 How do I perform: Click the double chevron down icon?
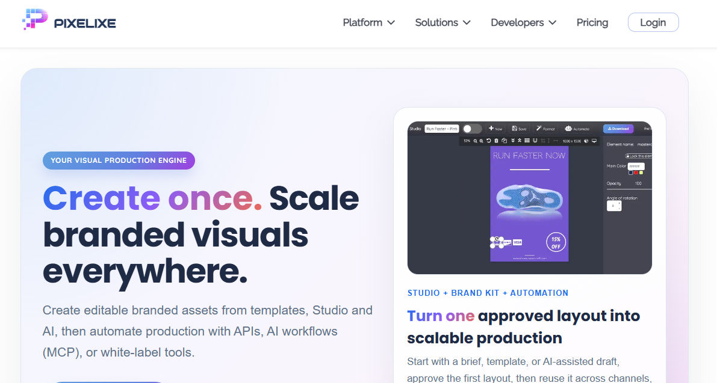[x=513, y=141]
